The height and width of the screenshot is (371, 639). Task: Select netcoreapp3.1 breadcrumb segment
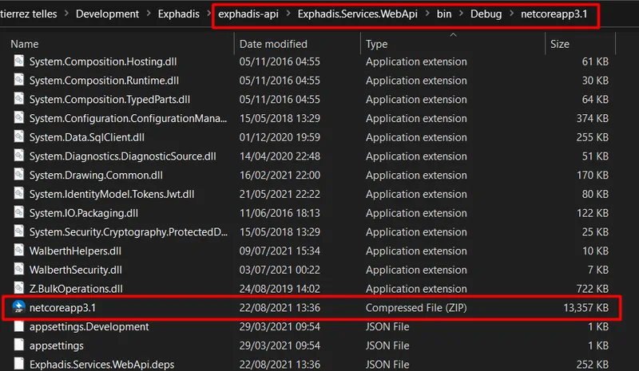[554, 14]
